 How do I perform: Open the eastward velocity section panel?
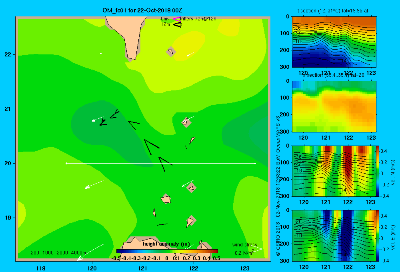(x=334, y=236)
